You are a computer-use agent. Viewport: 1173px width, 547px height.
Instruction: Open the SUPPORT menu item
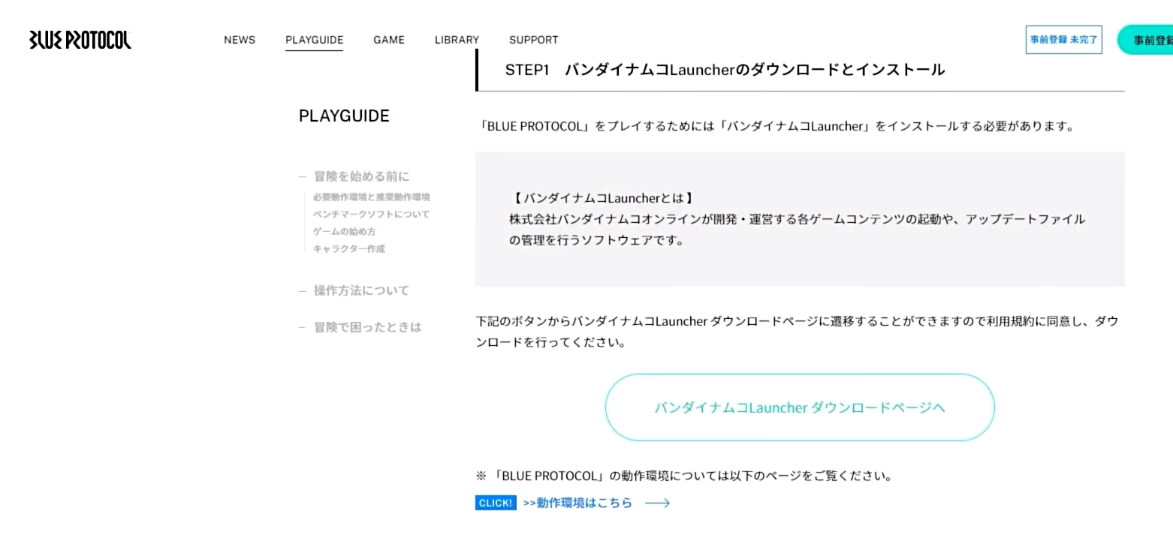coord(533,40)
